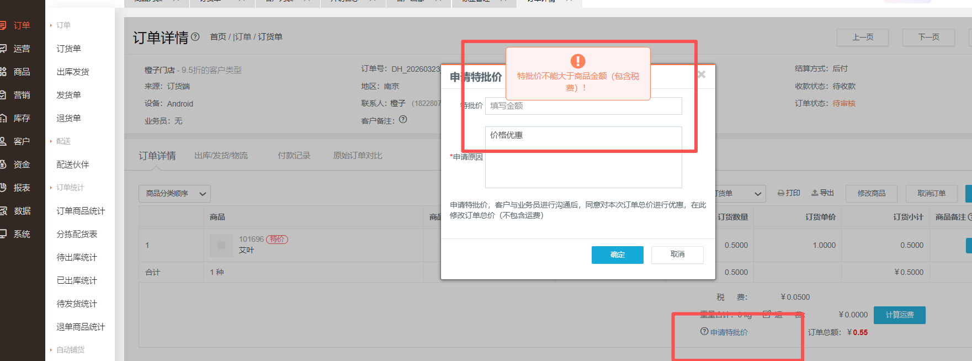Click the 待审核 order status text
The width and height of the screenshot is (972, 361).
coord(844,104)
